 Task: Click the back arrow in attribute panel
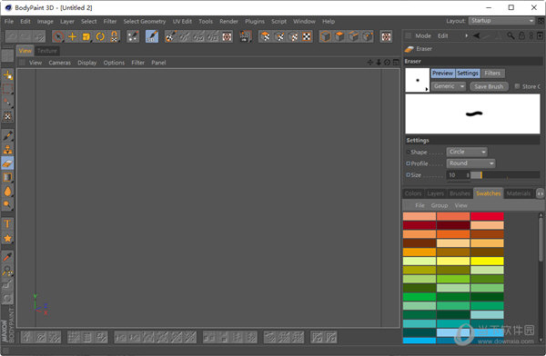[476, 35]
